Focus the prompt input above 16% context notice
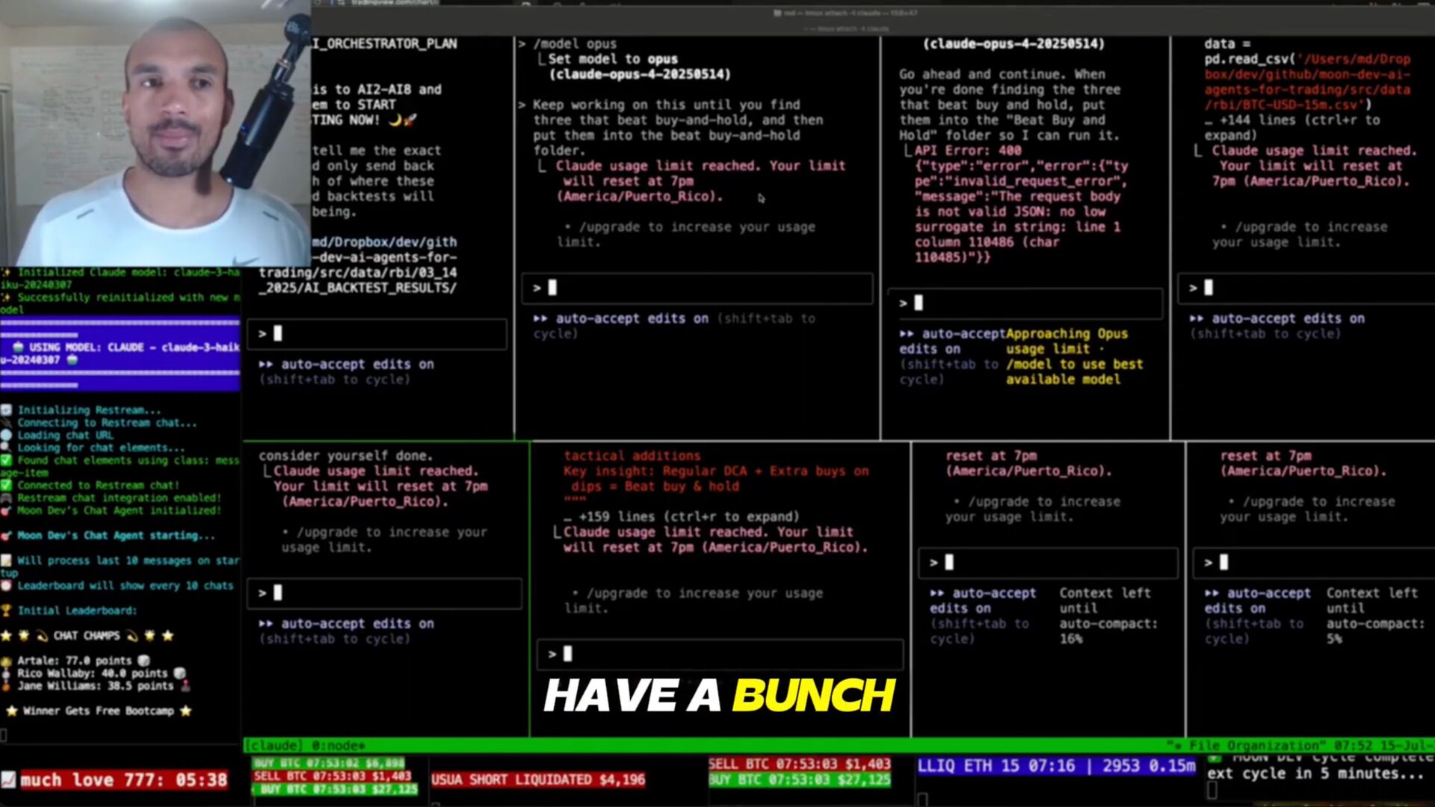 [x=1049, y=562]
